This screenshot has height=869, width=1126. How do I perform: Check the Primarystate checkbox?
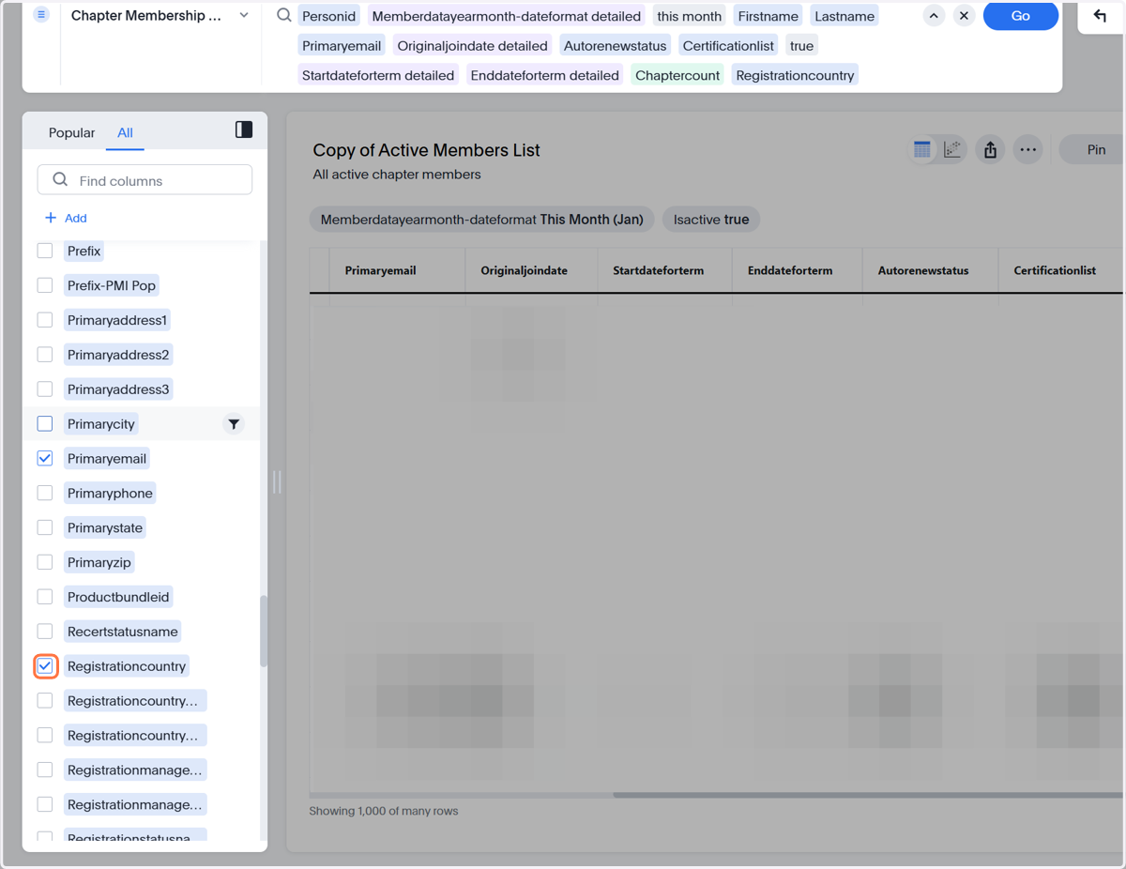(x=45, y=528)
